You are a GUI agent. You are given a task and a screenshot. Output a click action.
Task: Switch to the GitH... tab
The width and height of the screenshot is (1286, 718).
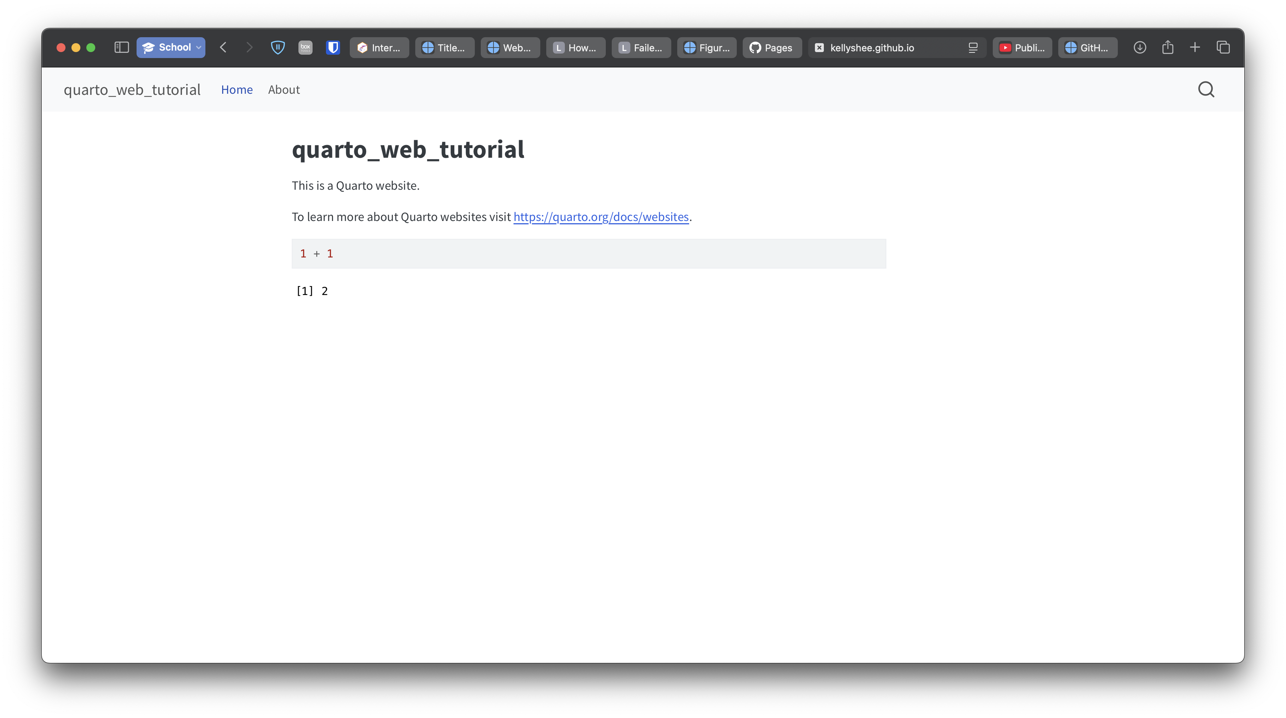pyautogui.click(x=1087, y=47)
